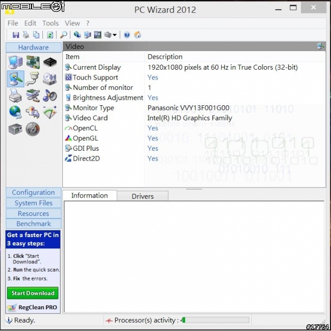Image resolution: width=331 pixels, height=331 pixels.
Task: Click the Processor(s) activity progress bar
Action: coord(215,320)
